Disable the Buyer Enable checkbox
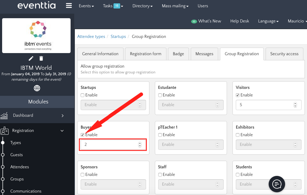 tap(82, 135)
